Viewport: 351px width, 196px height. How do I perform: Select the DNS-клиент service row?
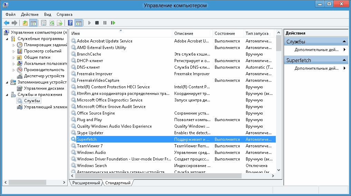click(173, 67)
